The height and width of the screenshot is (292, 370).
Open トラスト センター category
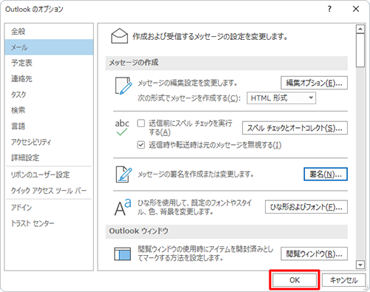click(49, 223)
